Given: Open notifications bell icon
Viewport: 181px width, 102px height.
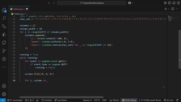Looking at the screenshot, I should tap(177, 100).
